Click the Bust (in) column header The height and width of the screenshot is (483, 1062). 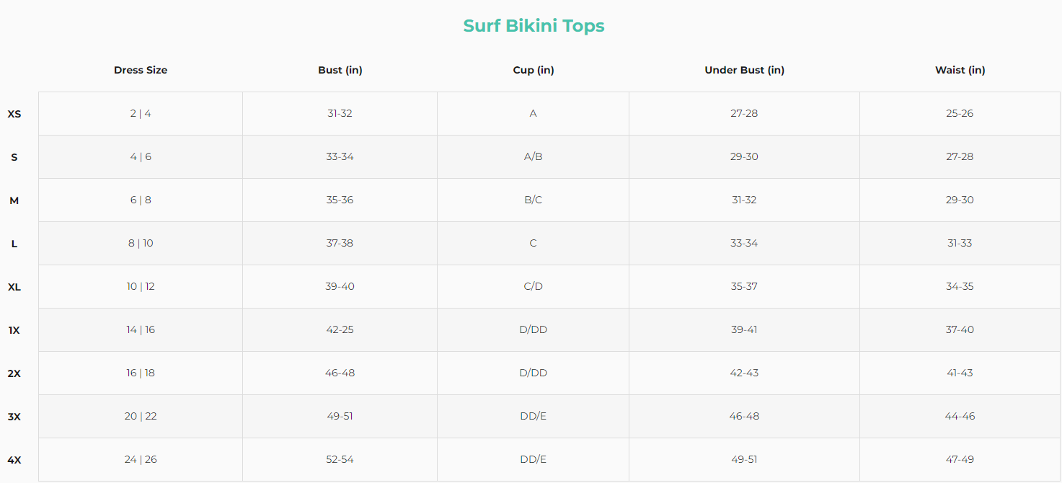[x=340, y=70]
